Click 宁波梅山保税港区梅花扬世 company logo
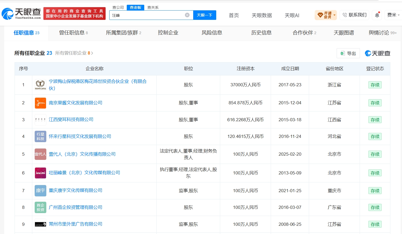The width and height of the screenshot is (402, 234). coord(40,85)
